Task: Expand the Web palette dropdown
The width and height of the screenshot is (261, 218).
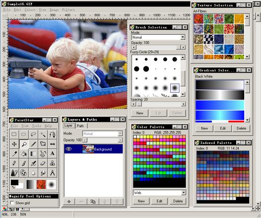Action: 159,193
